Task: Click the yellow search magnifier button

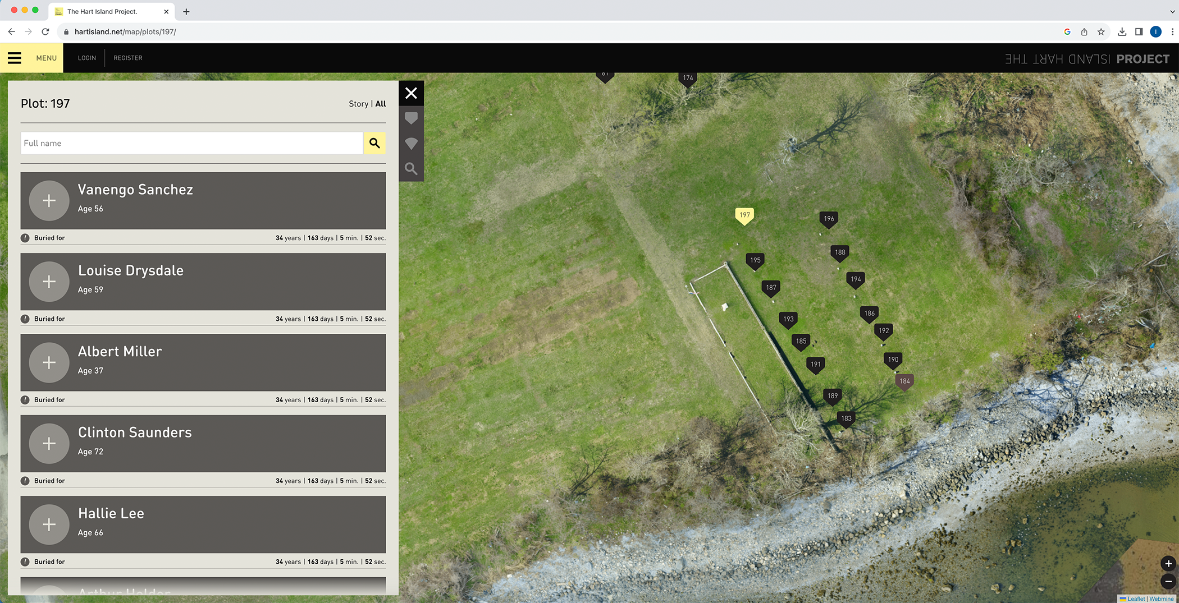Action: (374, 143)
